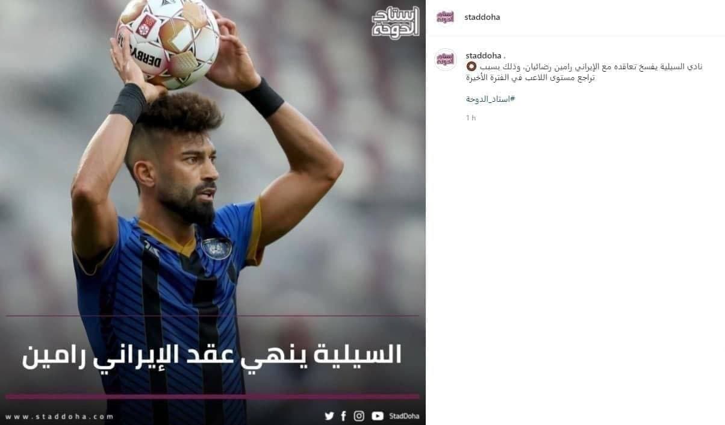Click the StadDoha handle text beside social icons
This screenshot has height=425, width=725.
click(x=404, y=416)
